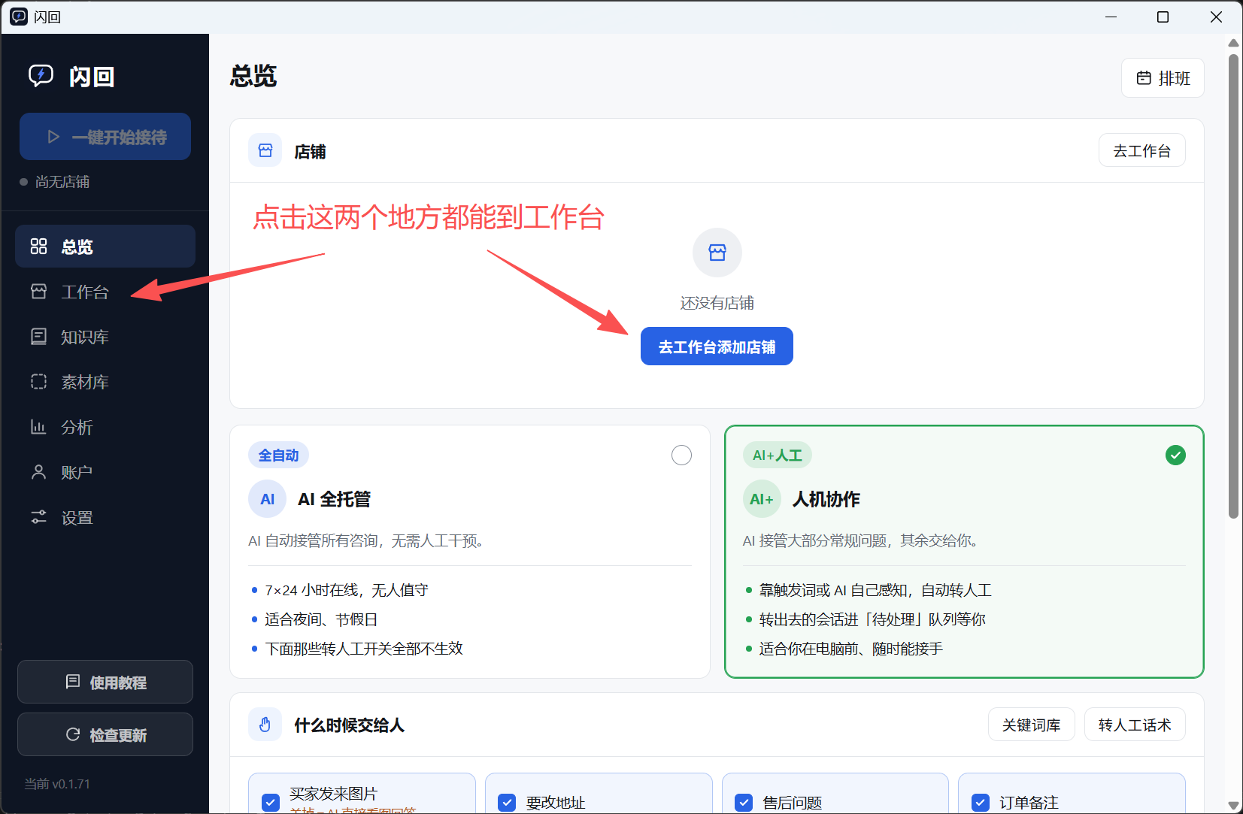Uncheck the 买家发来图片 checkbox
The width and height of the screenshot is (1243, 814).
[271, 802]
